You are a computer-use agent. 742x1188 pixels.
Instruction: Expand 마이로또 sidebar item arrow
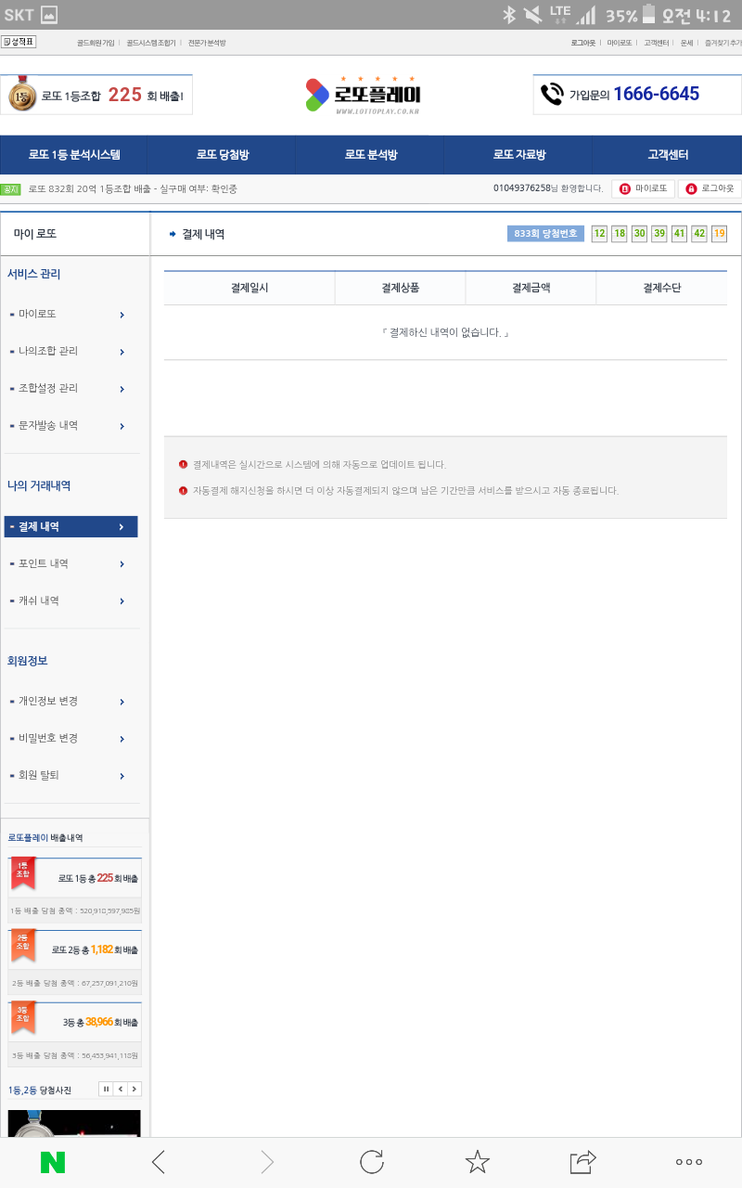coord(122,315)
